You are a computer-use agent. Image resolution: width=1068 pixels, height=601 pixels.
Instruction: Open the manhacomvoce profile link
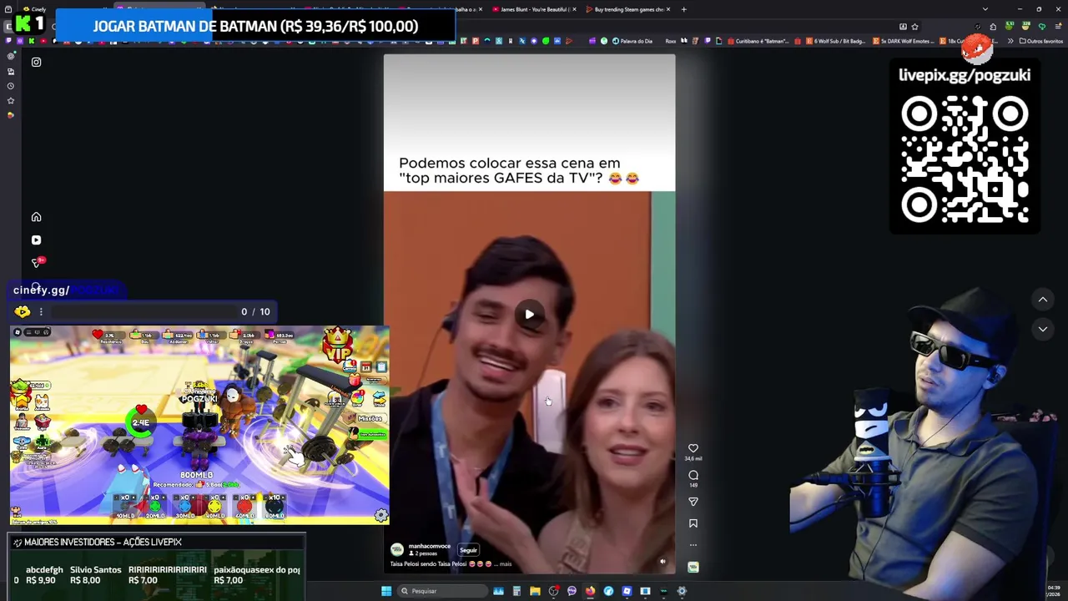pos(429,546)
